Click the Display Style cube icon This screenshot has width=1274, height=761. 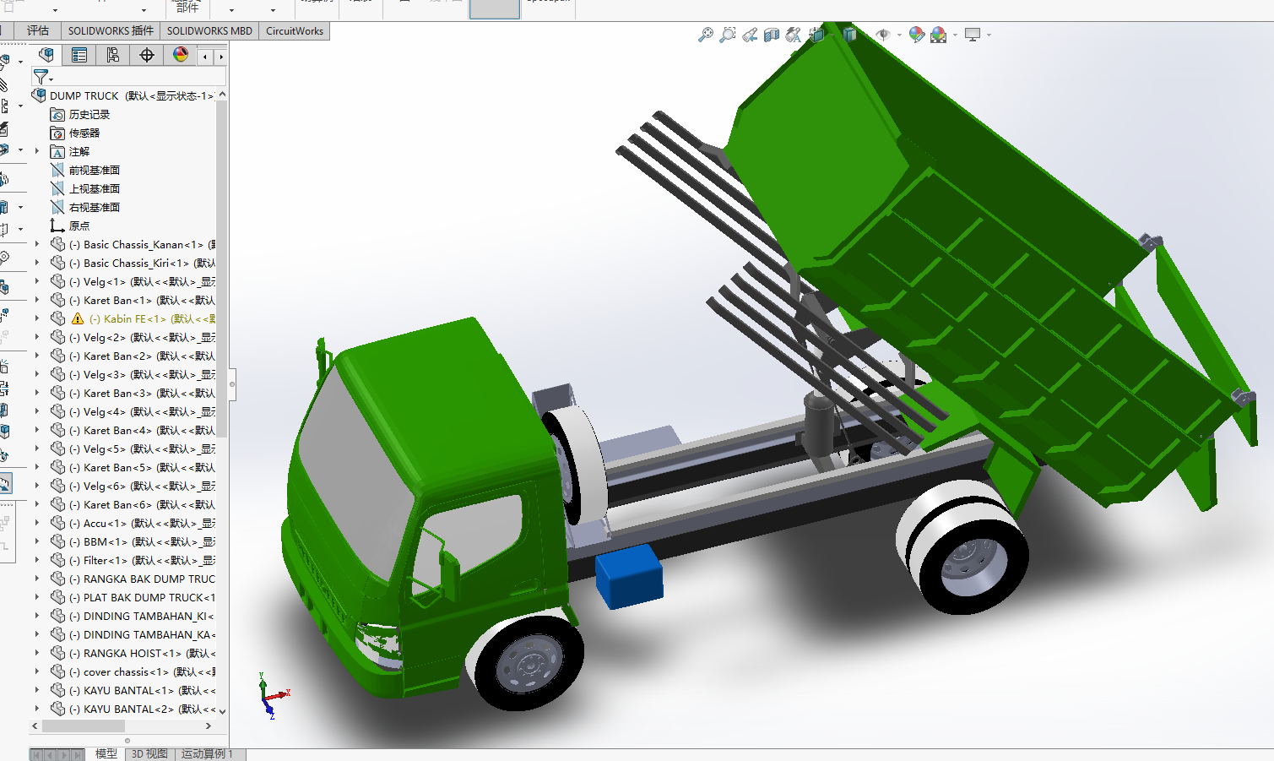849,35
